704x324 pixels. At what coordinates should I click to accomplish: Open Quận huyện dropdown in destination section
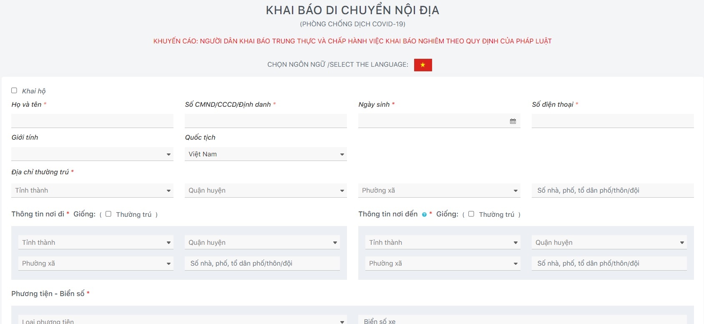(609, 243)
